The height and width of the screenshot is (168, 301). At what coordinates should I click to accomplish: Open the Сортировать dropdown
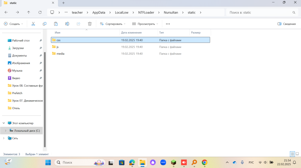(113, 24)
